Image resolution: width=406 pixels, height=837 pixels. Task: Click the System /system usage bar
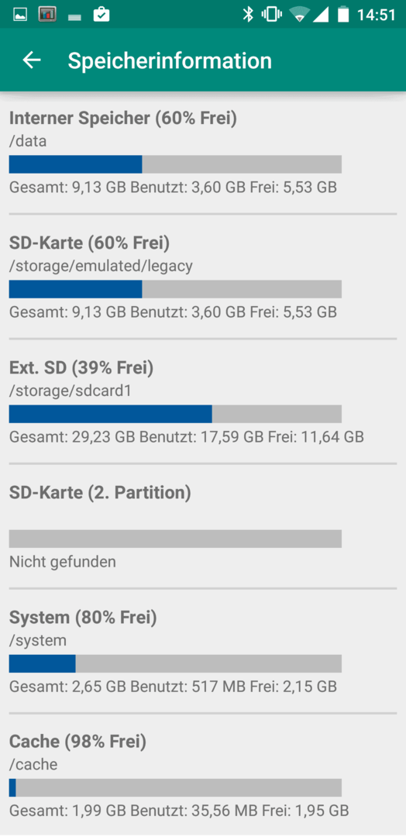(175, 663)
